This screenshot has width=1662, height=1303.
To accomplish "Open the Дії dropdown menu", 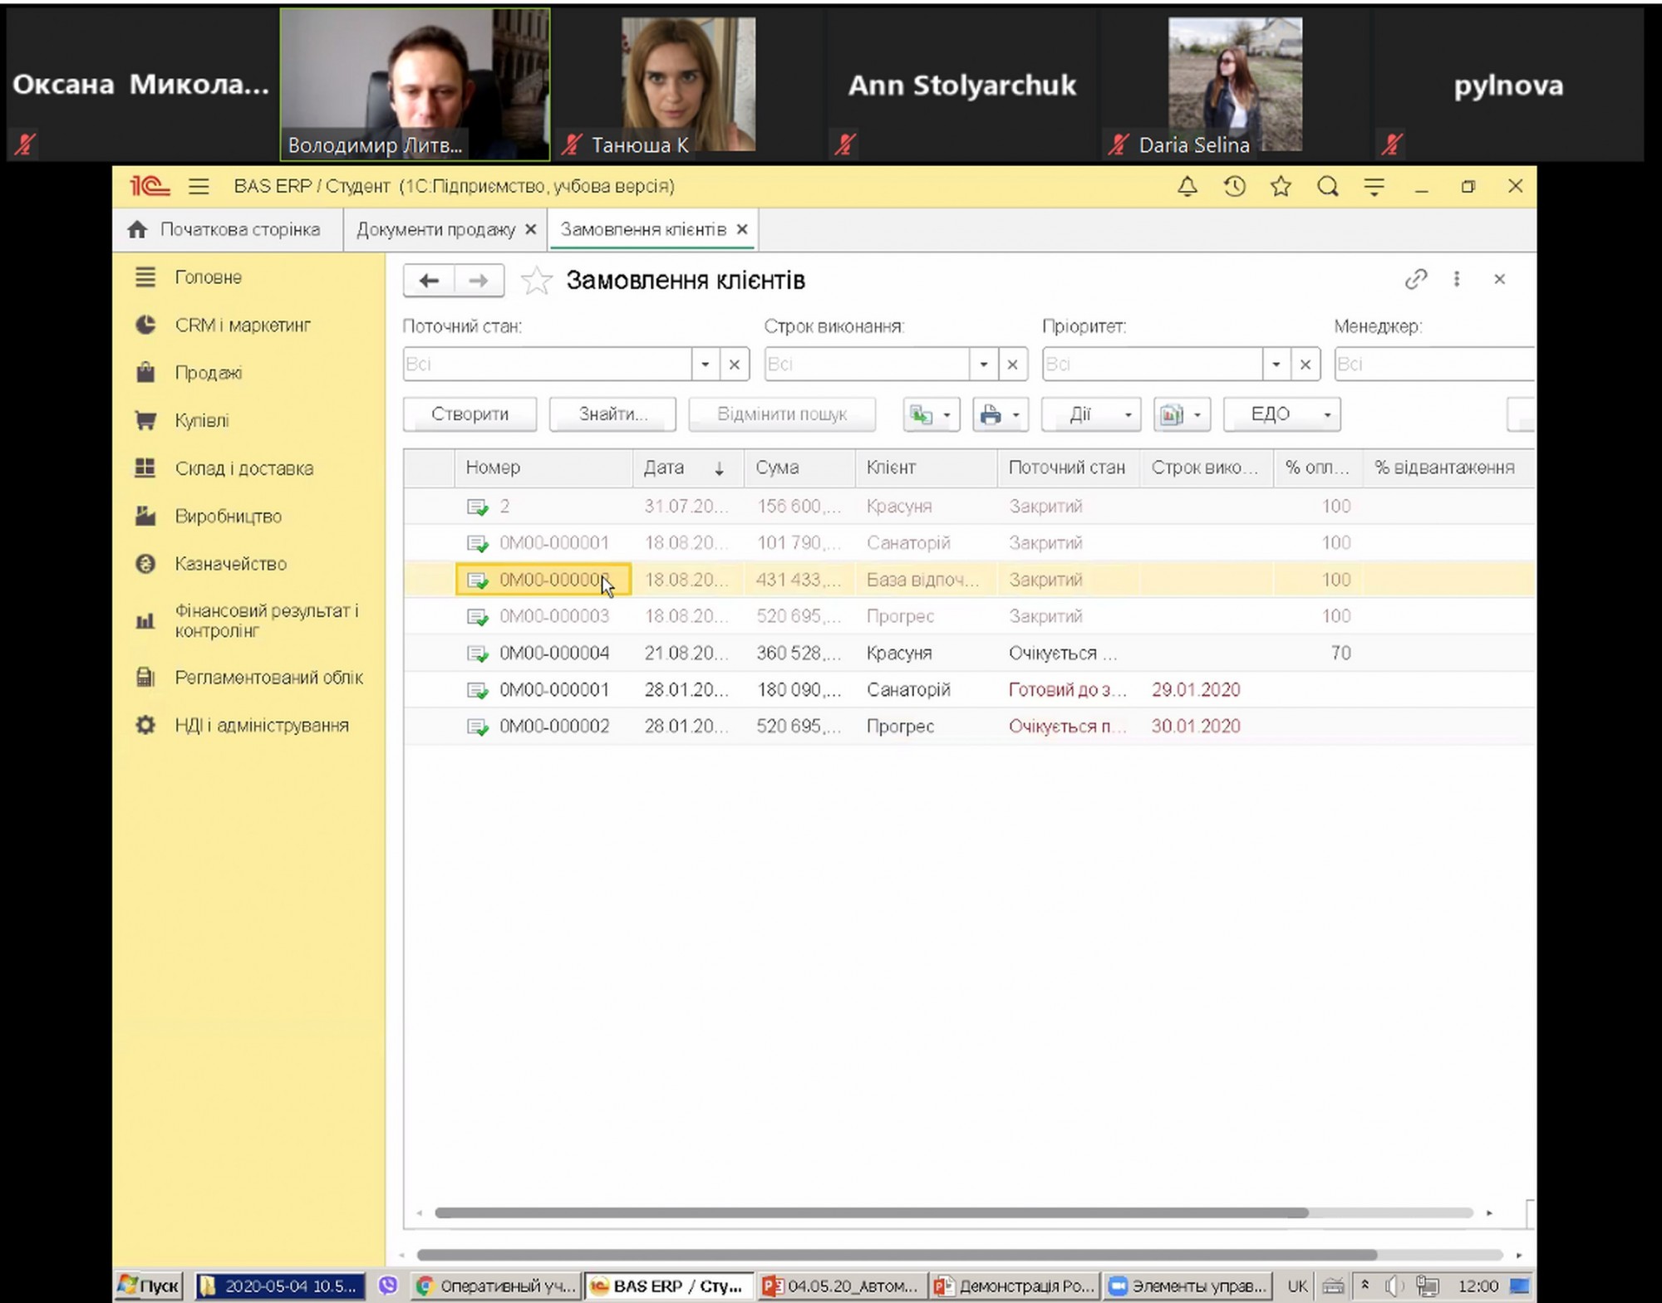I will point(1091,414).
